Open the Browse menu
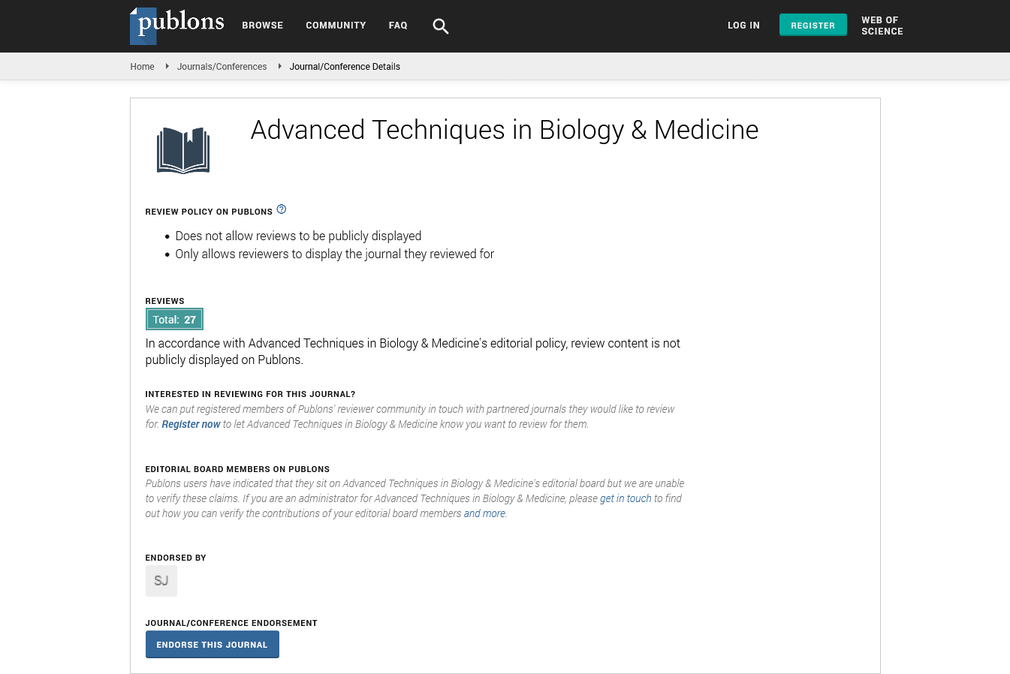1010x674 pixels. 263,26
